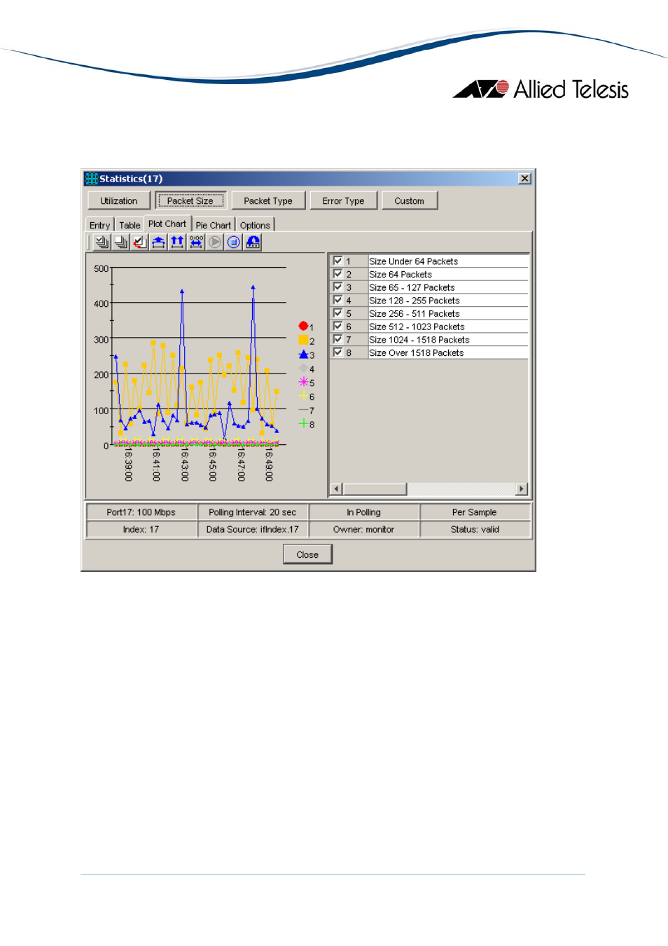Switch to the Pie Chart tab
Viewport: 668px width, 946px height.
[x=213, y=225]
